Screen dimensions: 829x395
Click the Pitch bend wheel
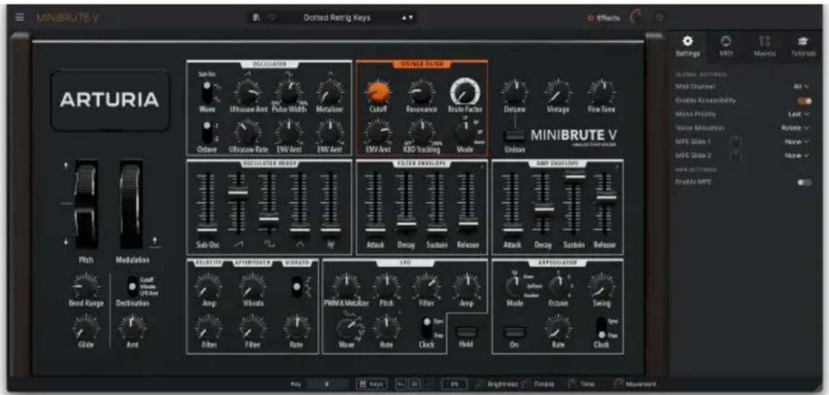click(x=86, y=204)
